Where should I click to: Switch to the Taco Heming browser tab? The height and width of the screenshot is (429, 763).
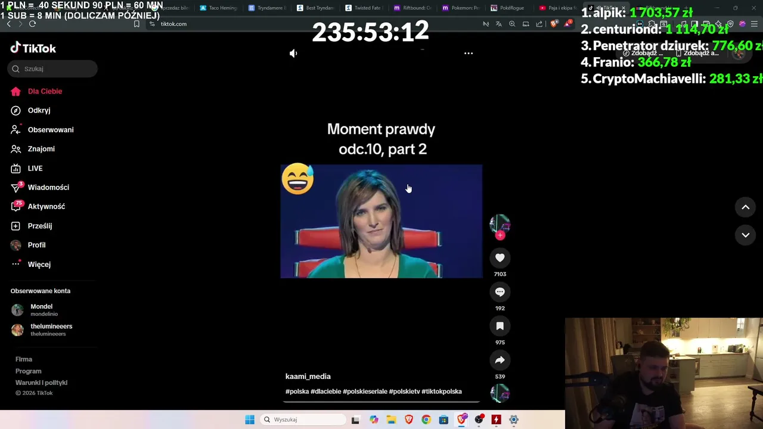(219, 8)
